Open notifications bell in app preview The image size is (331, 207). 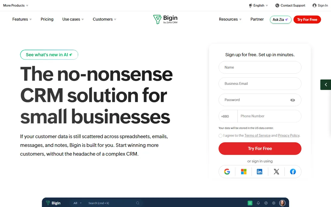click(258, 203)
